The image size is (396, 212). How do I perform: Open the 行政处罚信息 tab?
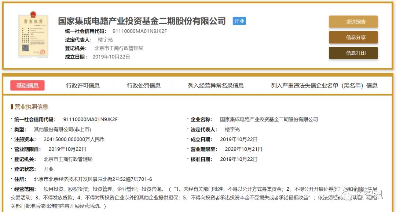144,86
